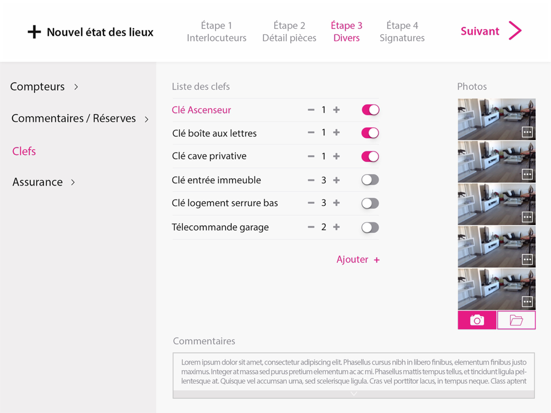The image size is (551, 413).
Task: Enable the Clé entrée immeuble toggle
Action: coord(370,180)
